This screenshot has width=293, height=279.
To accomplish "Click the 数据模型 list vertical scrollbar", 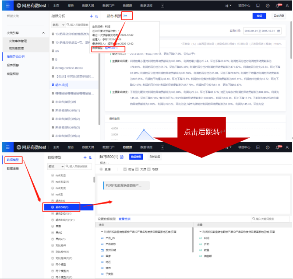I will [x=94, y=179].
